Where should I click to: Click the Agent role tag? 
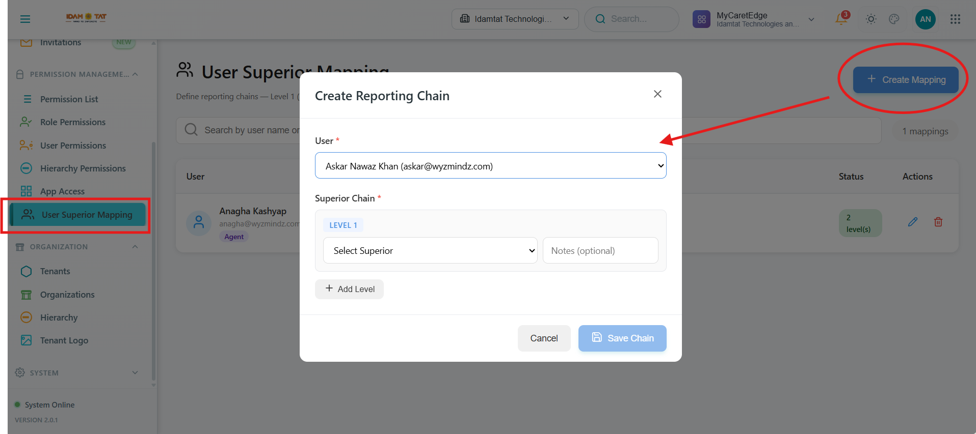tap(234, 237)
